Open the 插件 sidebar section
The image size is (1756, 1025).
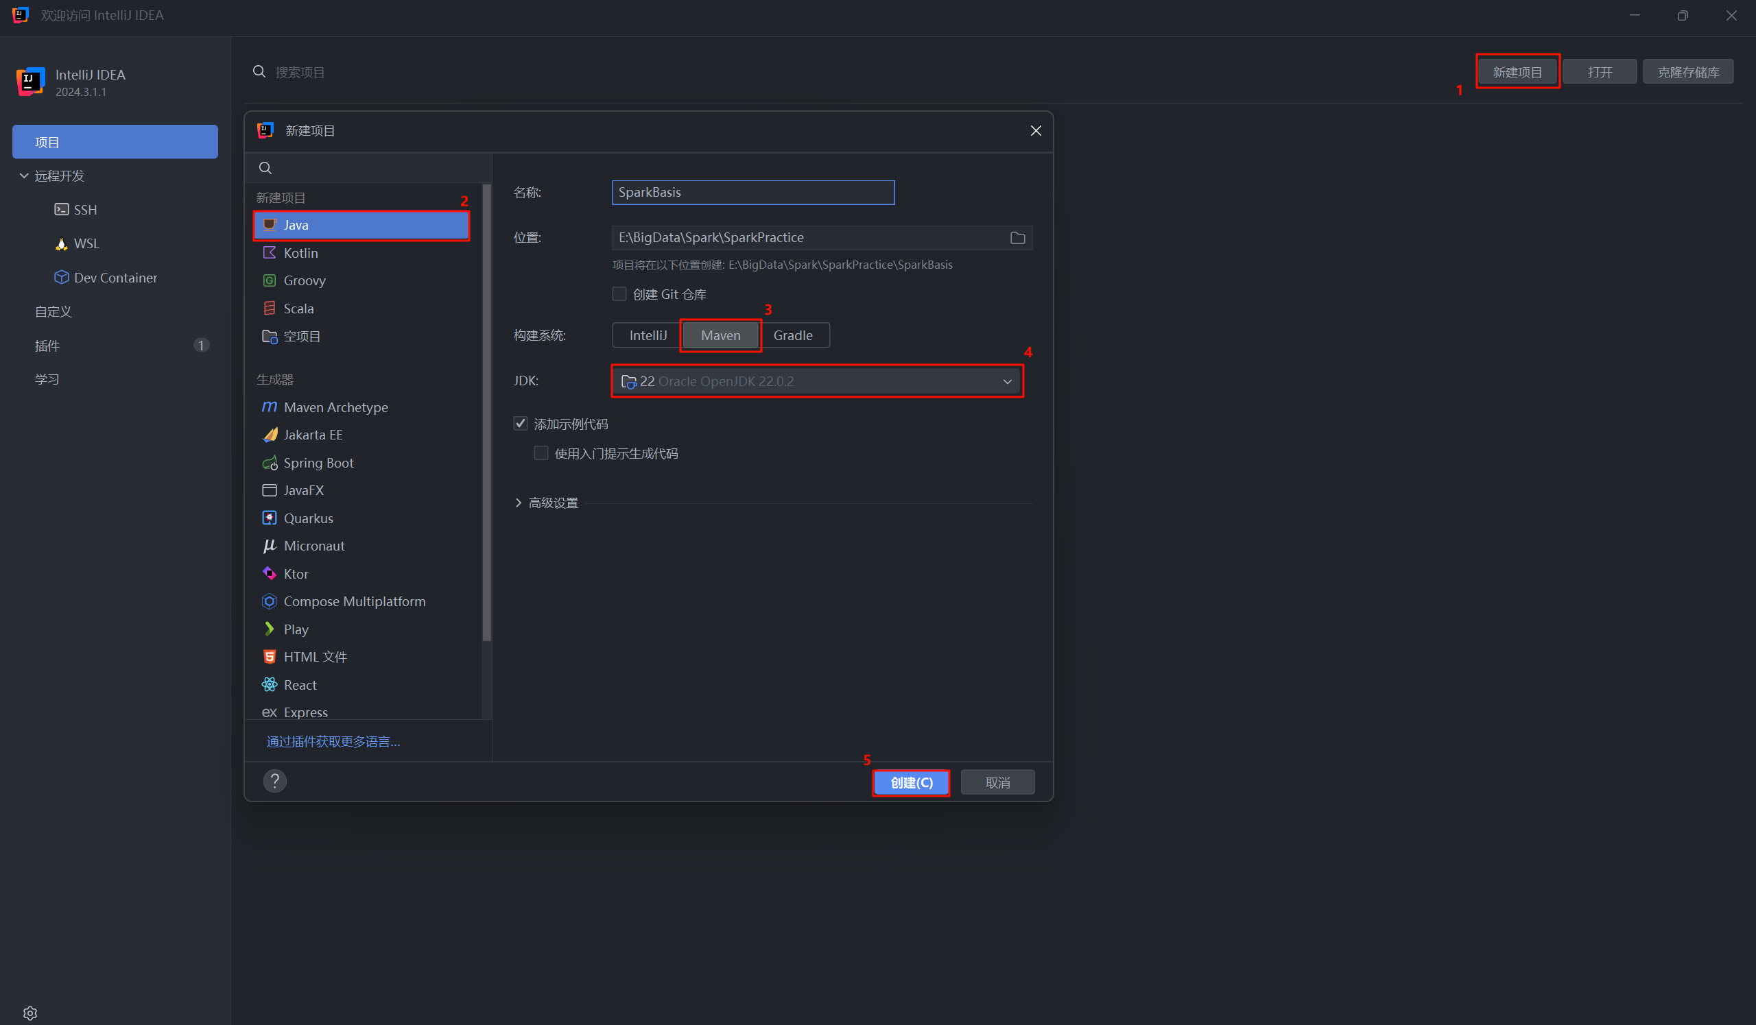(x=47, y=346)
